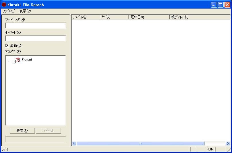Sort by 親ディレクトリ column header
232x153 pixels.
[x=200, y=17]
